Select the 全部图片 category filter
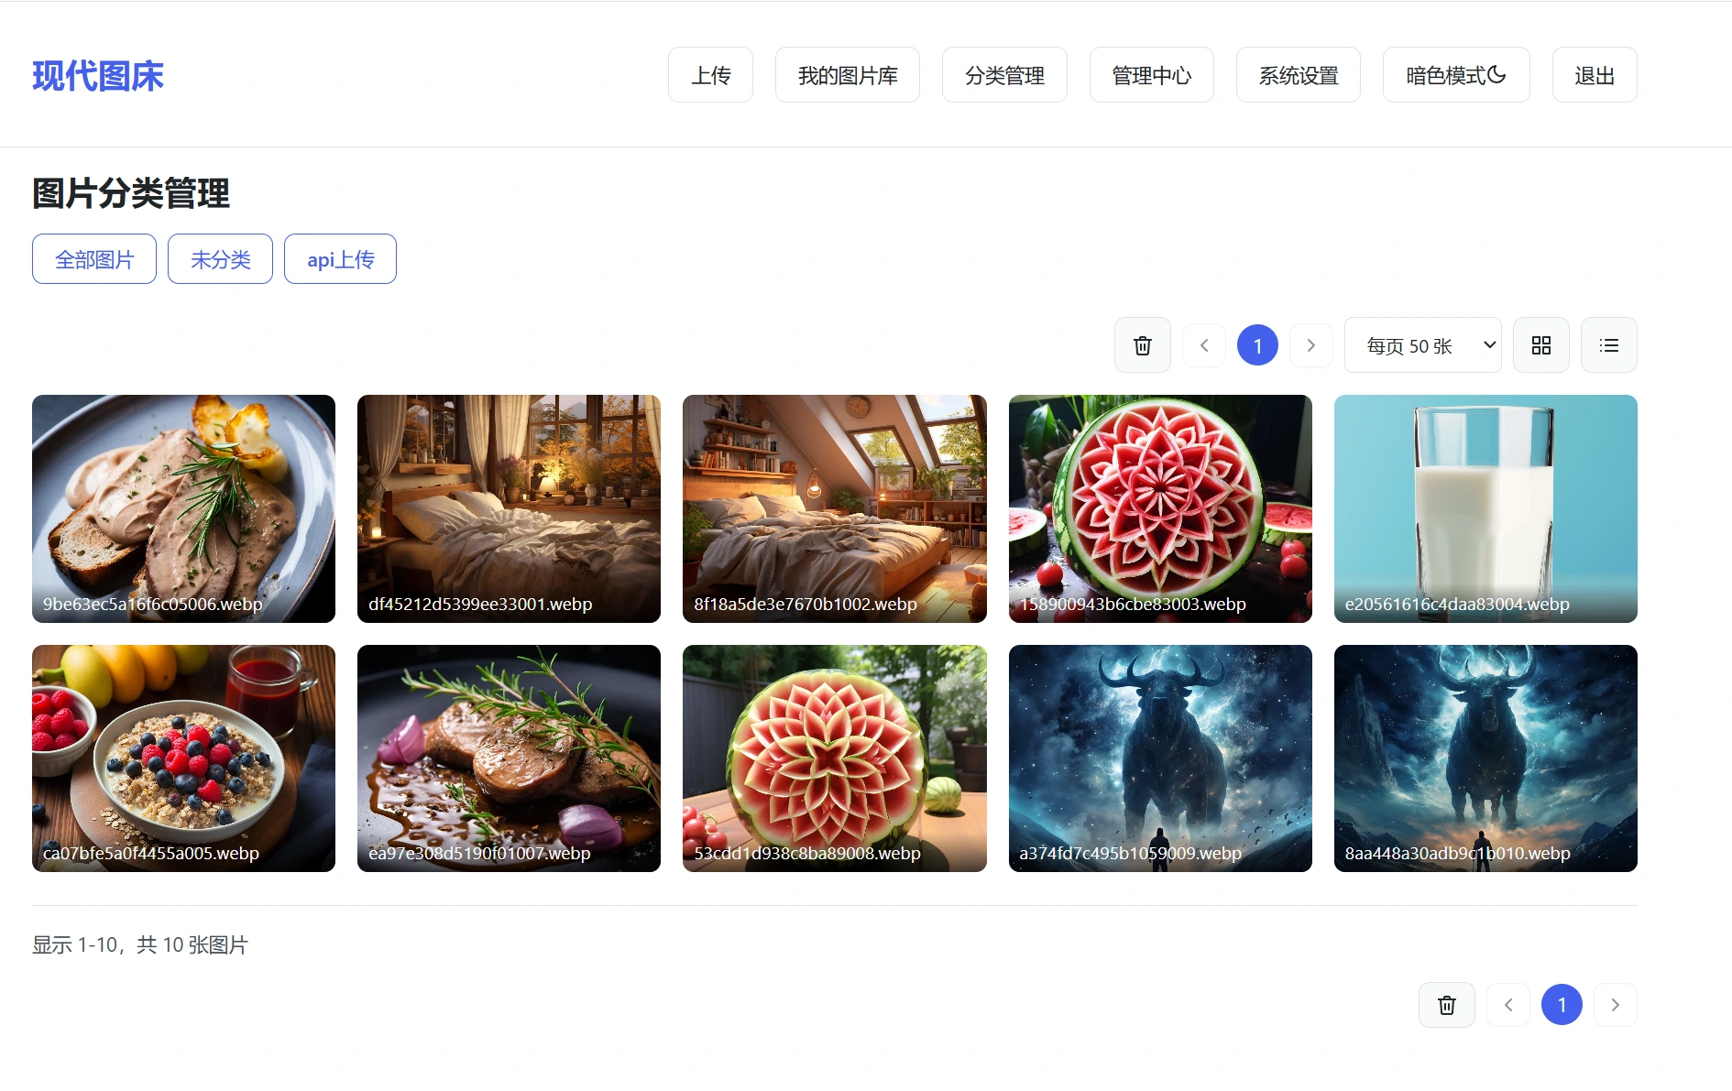Image resolution: width=1732 pixels, height=1091 pixels. (x=94, y=259)
